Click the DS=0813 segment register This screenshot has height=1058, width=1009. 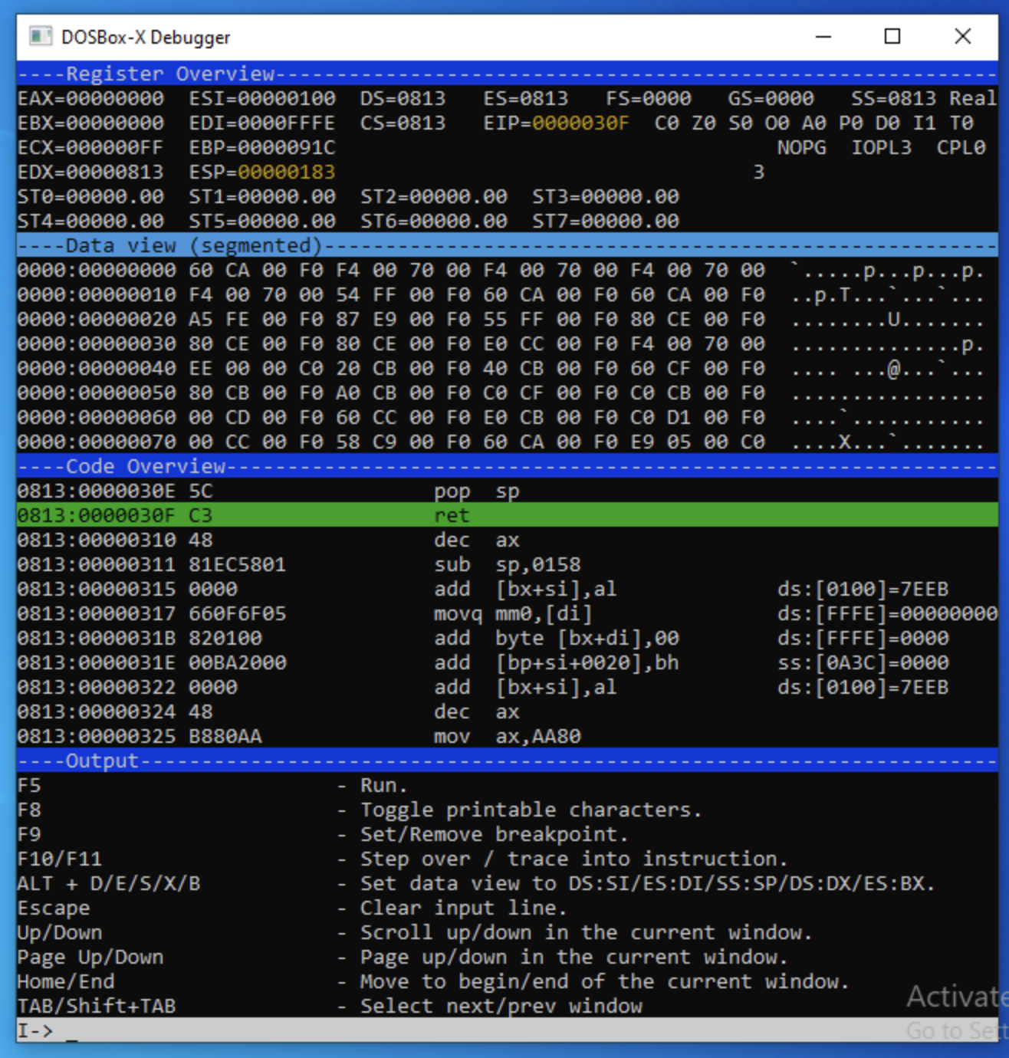pyautogui.click(x=403, y=98)
